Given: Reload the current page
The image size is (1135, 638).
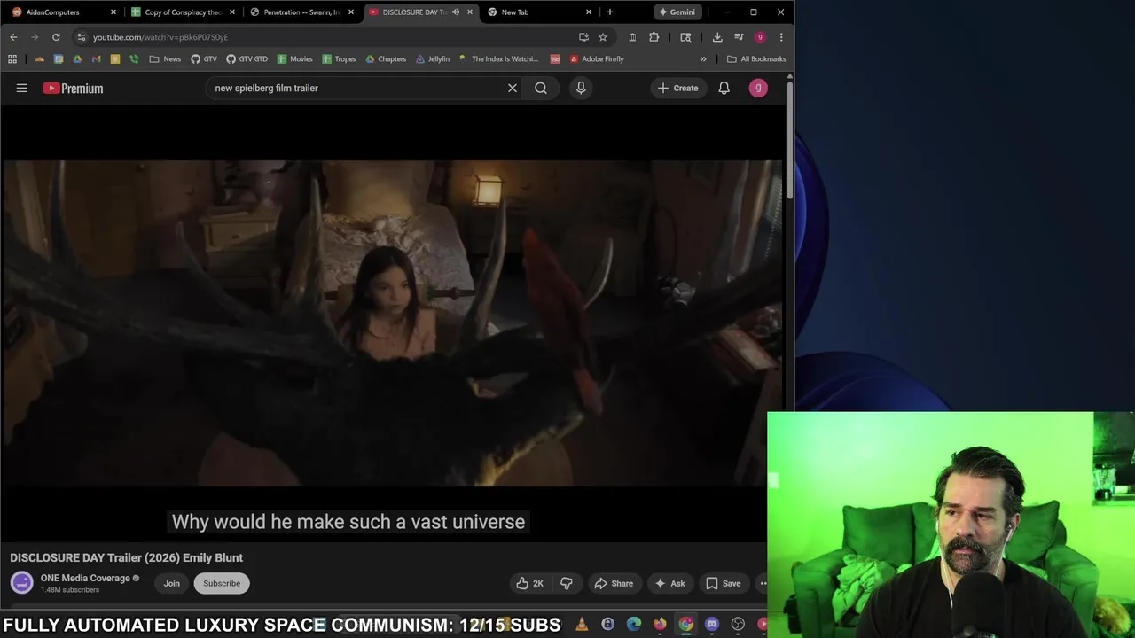Looking at the screenshot, I should point(56,37).
